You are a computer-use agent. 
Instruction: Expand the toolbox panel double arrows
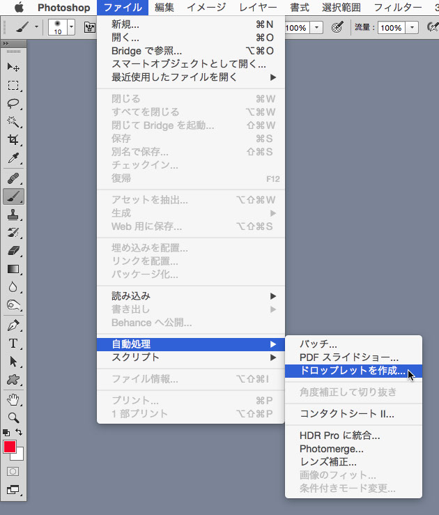(6, 43)
